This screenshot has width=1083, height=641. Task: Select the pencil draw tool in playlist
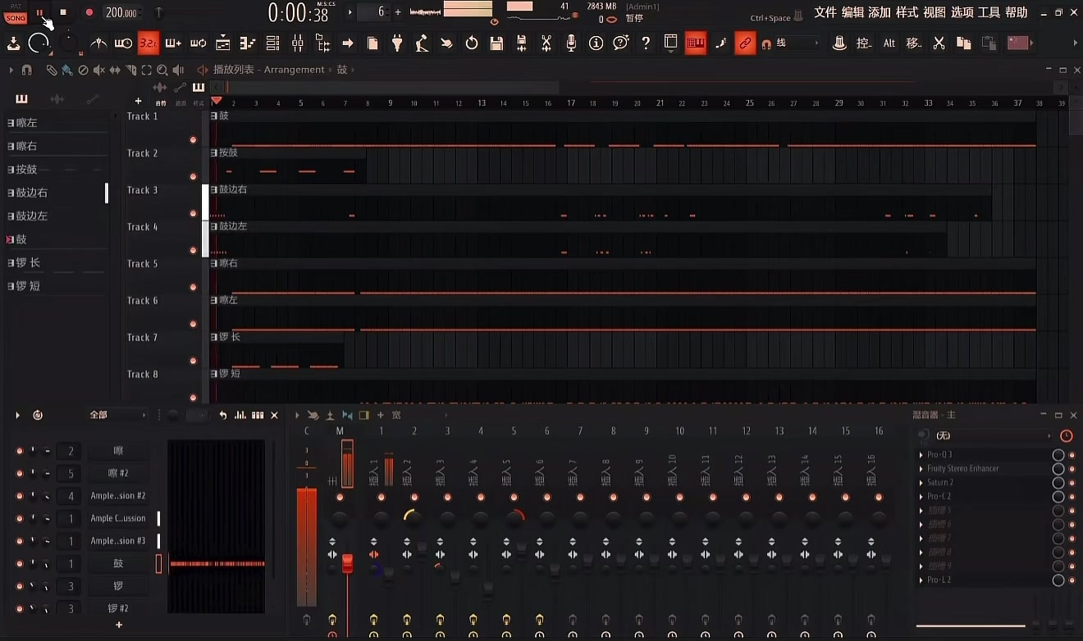tap(52, 70)
